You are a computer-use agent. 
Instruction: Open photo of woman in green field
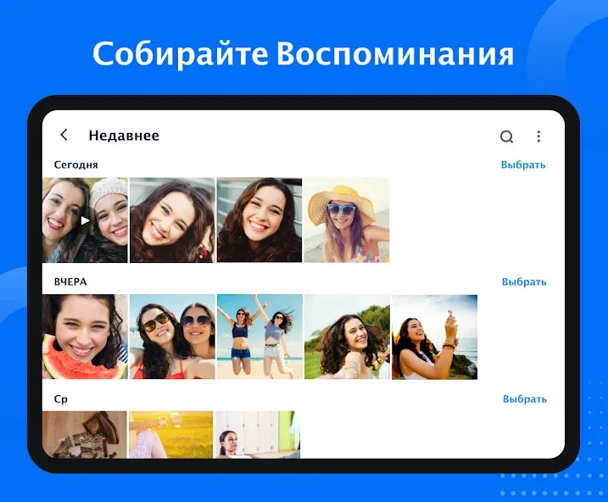tap(347, 337)
